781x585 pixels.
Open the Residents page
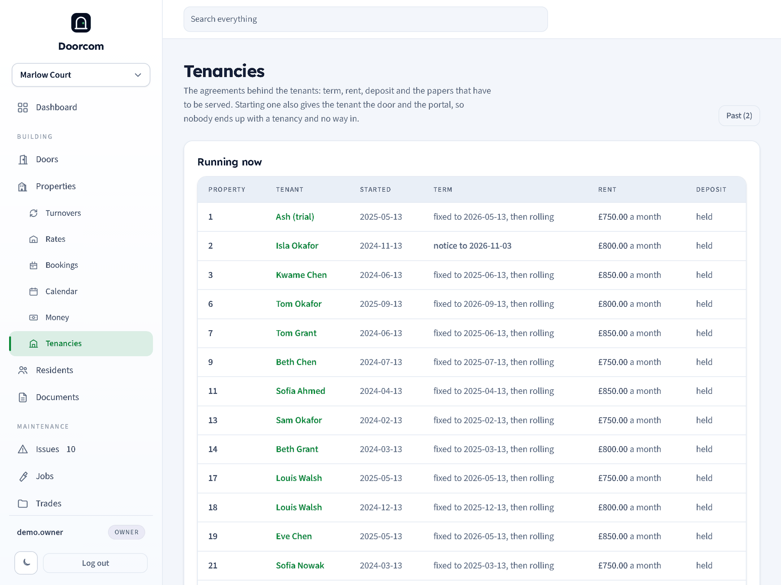pyautogui.click(x=81, y=370)
